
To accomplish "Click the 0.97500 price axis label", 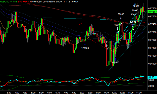I will (x=152, y=16).
